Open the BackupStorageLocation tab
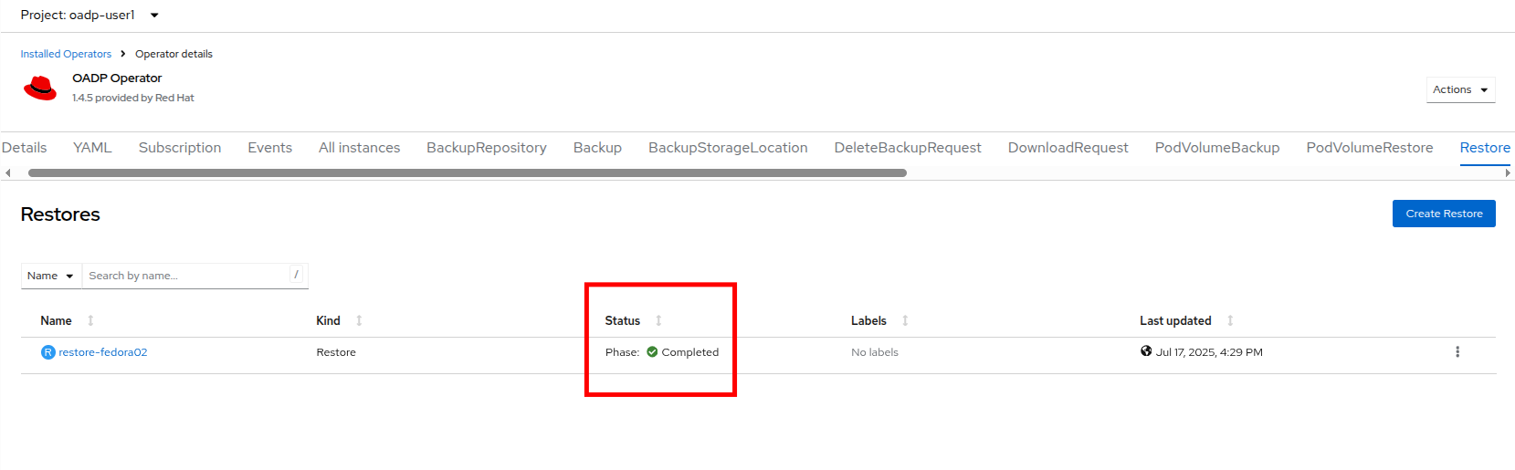The height and width of the screenshot is (470, 1515). tap(727, 148)
